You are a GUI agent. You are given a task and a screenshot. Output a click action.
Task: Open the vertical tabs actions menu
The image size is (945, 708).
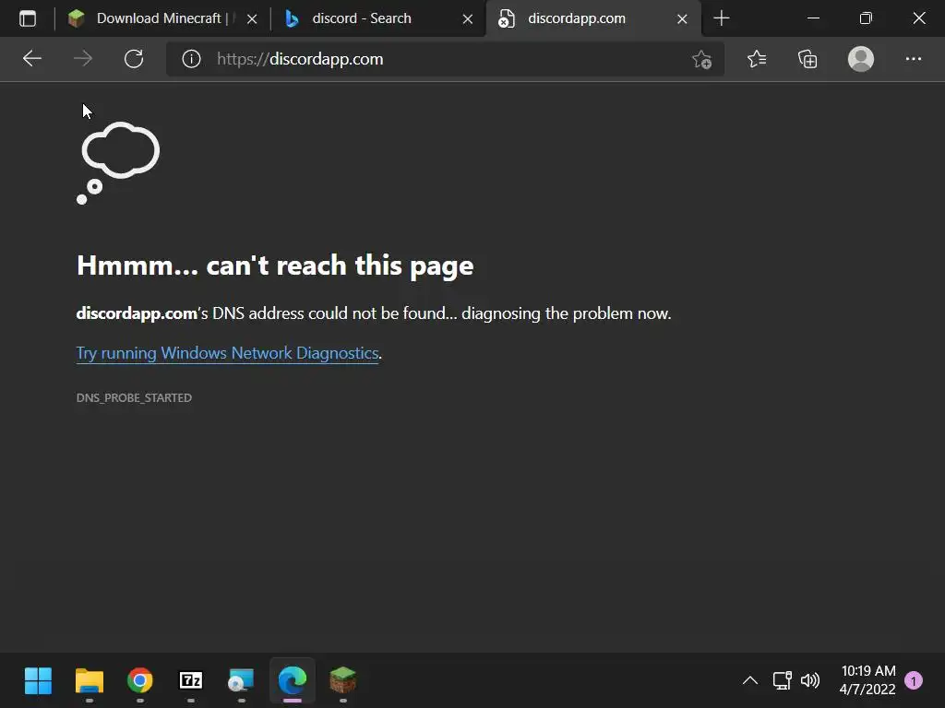click(x=27, y=18)
